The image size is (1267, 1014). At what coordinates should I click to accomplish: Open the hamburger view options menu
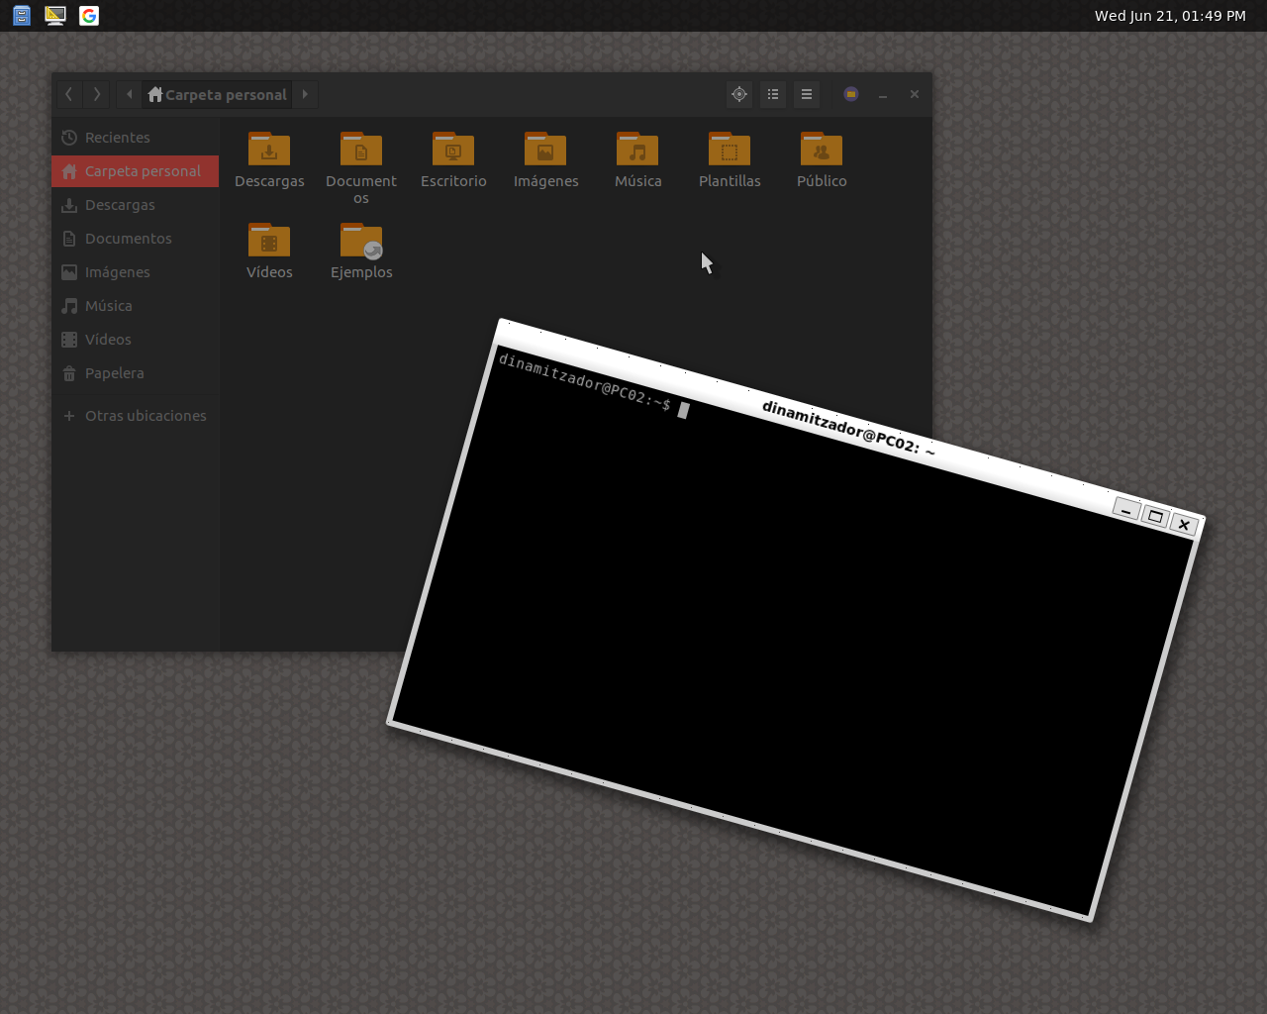(x=806, y=93)
